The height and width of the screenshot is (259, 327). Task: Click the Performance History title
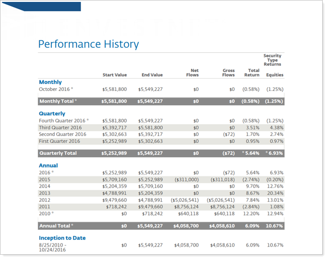88,45
